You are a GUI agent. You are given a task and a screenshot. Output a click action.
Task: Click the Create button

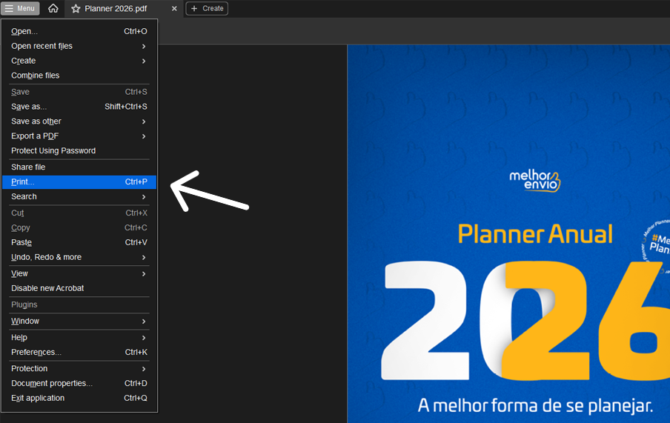(207, 9)
